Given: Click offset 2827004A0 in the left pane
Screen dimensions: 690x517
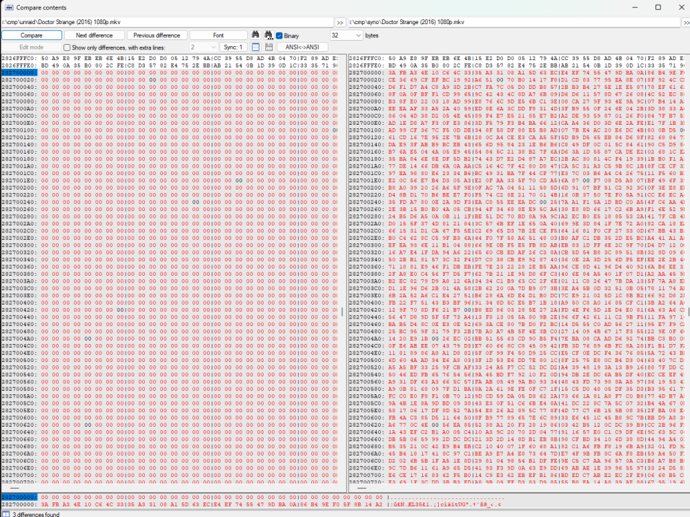Looking at the screenshot, I should [19, 338].
